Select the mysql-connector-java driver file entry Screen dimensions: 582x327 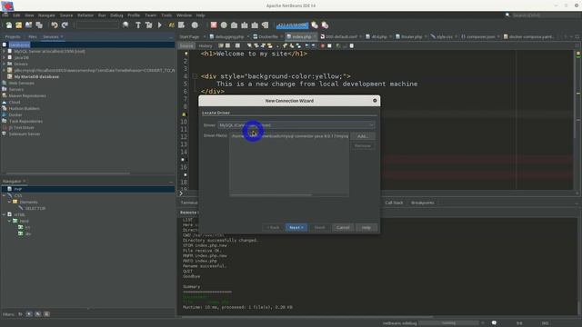coord(289,136)
